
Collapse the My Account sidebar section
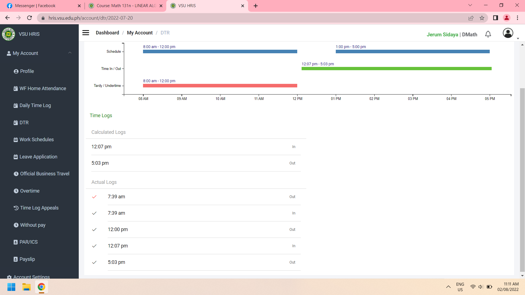coord(70,53)
